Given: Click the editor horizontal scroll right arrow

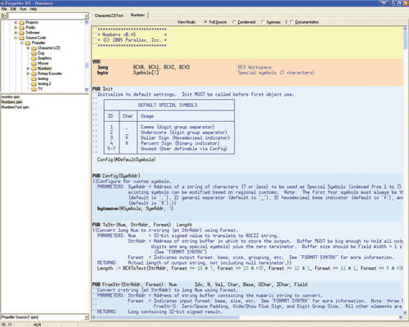Looking at the screenshot, I should pos(400,317).
